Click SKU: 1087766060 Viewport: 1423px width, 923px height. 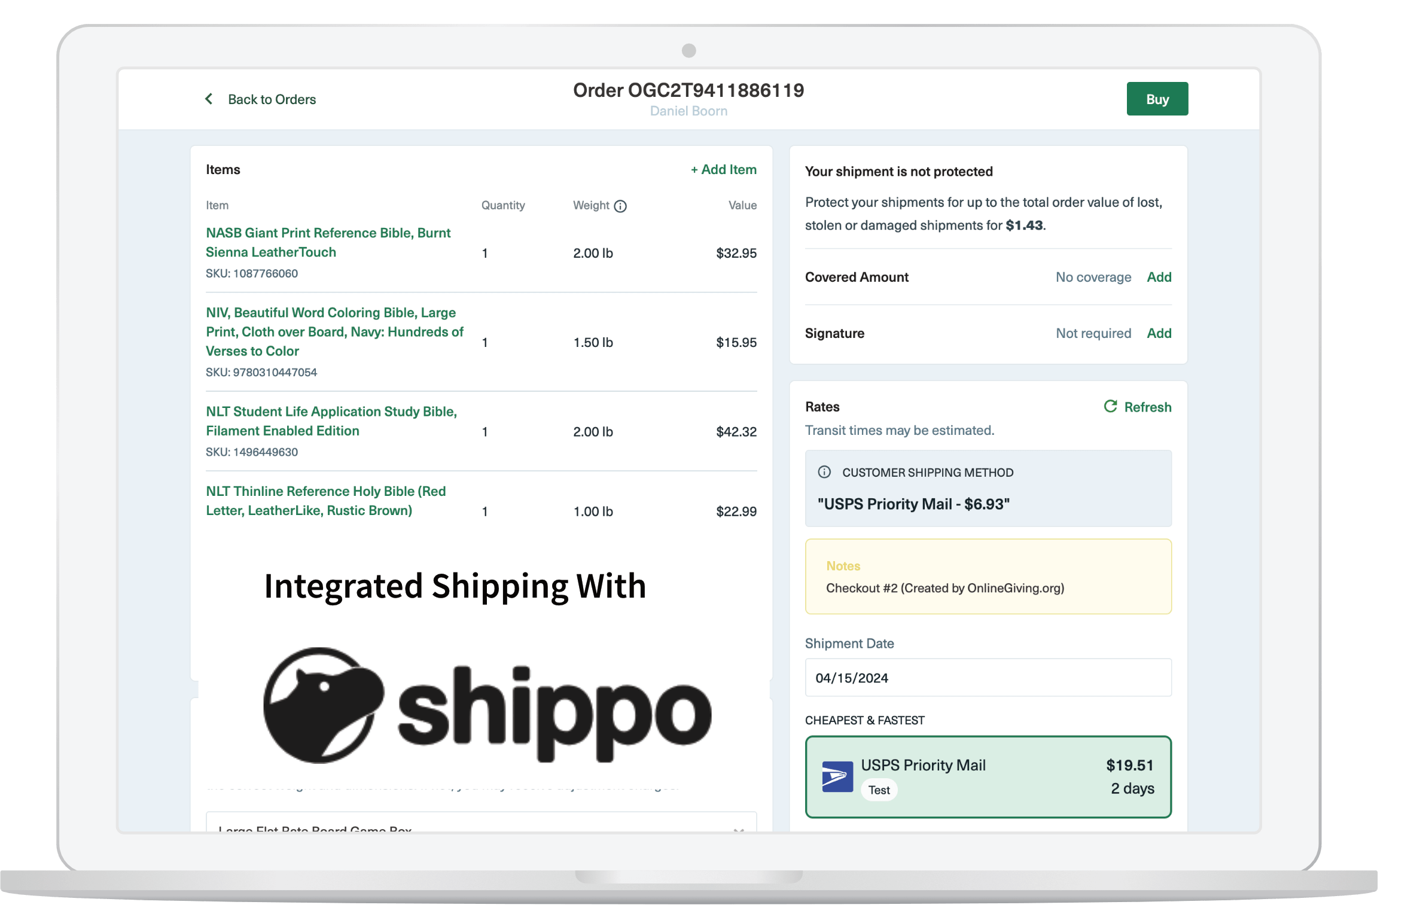(x=252, y=273)
